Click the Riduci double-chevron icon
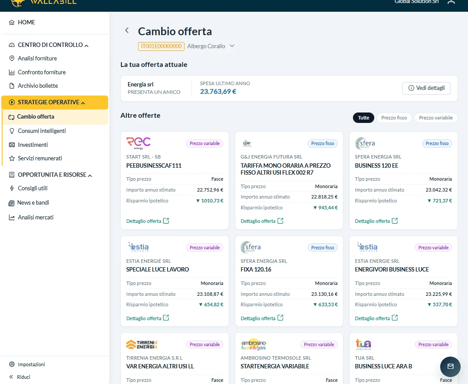468x384 pixels. [11, 377]
